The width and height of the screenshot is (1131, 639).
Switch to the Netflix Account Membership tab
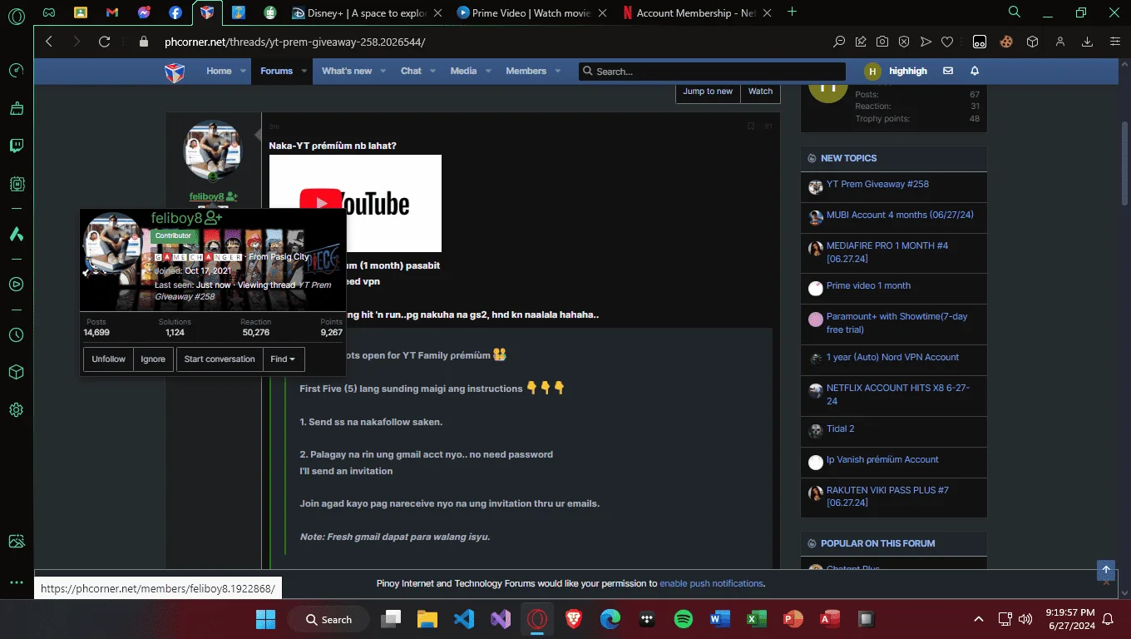click(697, 12)
